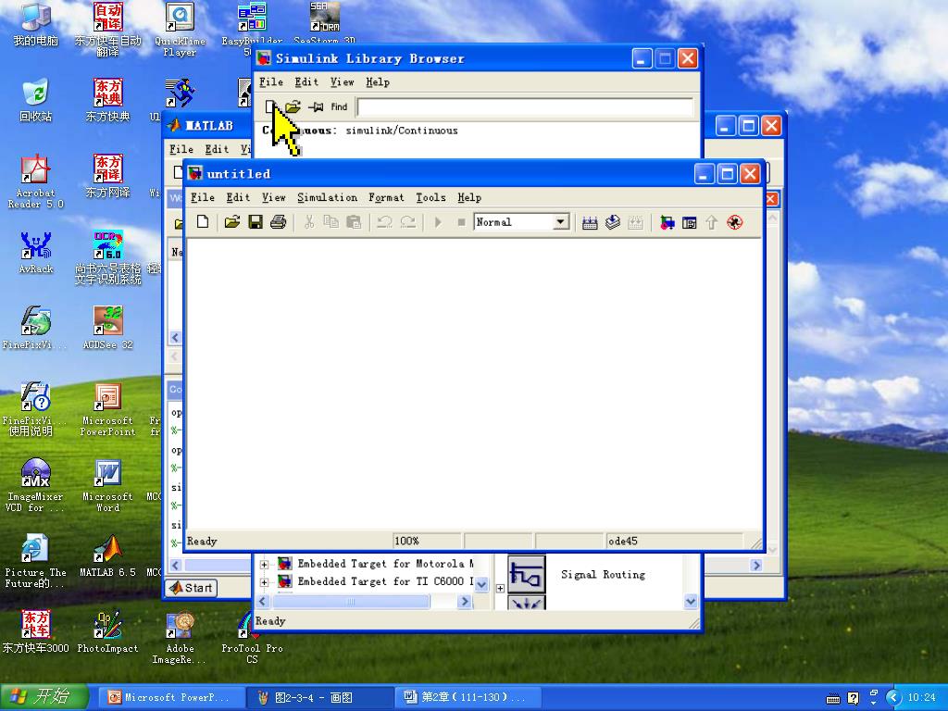Viewport: 948px width, 711px height.
Task: Select the 东方快车3000 desktop icon
Action: pos(36,632)
